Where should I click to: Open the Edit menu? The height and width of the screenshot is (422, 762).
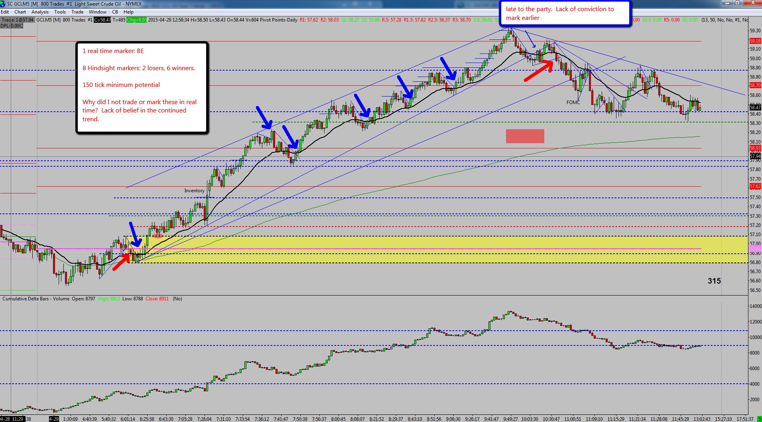coord(5,12)
